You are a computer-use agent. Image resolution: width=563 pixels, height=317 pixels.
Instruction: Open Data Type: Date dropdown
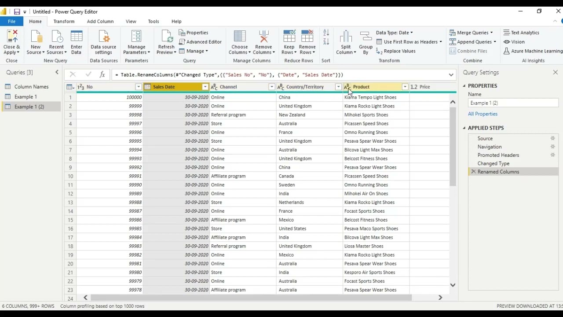point(395,33)
